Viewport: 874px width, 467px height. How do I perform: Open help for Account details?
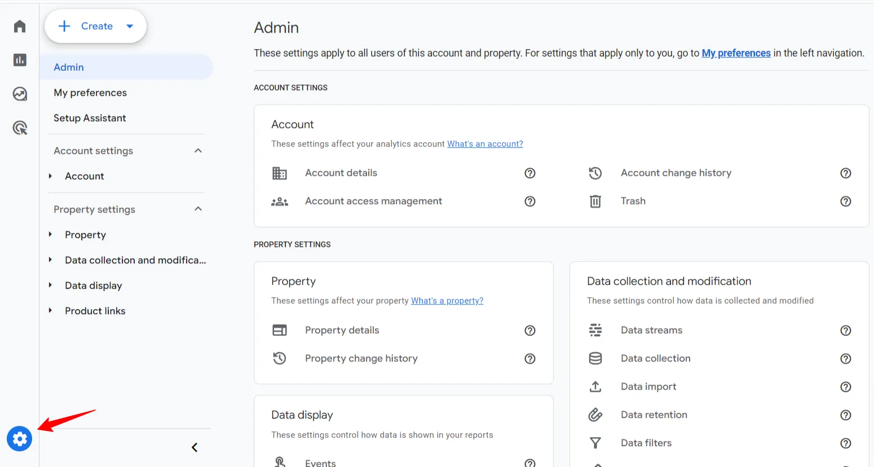530,173
